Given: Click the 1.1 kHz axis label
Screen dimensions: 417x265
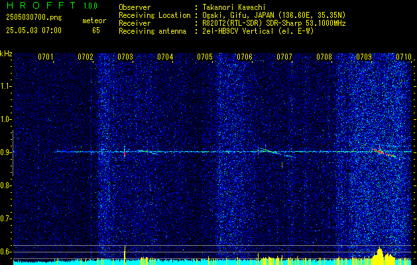Looking at the screenshot, I should click(x=6, y=86).
